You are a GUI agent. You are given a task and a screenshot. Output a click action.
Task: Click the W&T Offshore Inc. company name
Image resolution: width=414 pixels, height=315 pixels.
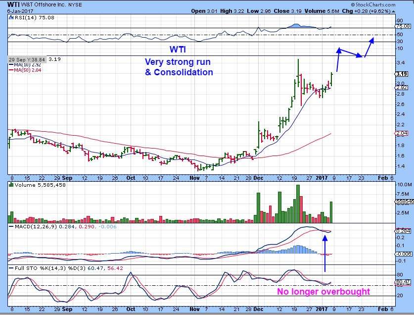click(x=44, y=5)
